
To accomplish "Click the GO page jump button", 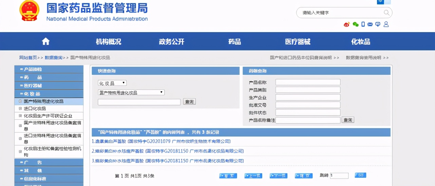I will tap(360, 175).
